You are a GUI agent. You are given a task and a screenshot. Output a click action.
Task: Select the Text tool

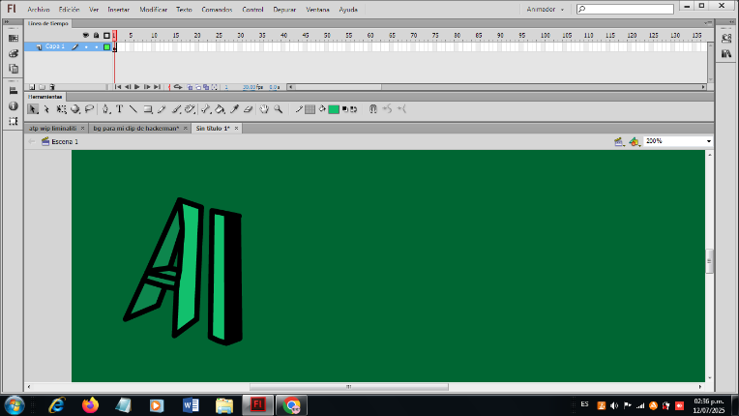click(120, 109)
